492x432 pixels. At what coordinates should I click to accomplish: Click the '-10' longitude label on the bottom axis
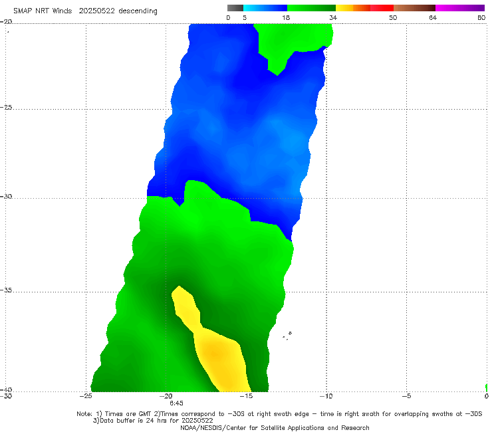point(326,396)
